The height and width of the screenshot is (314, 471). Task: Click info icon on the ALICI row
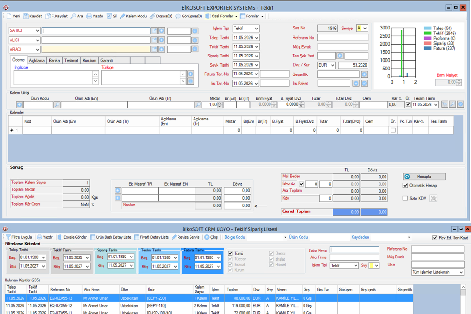coord(195,40)
